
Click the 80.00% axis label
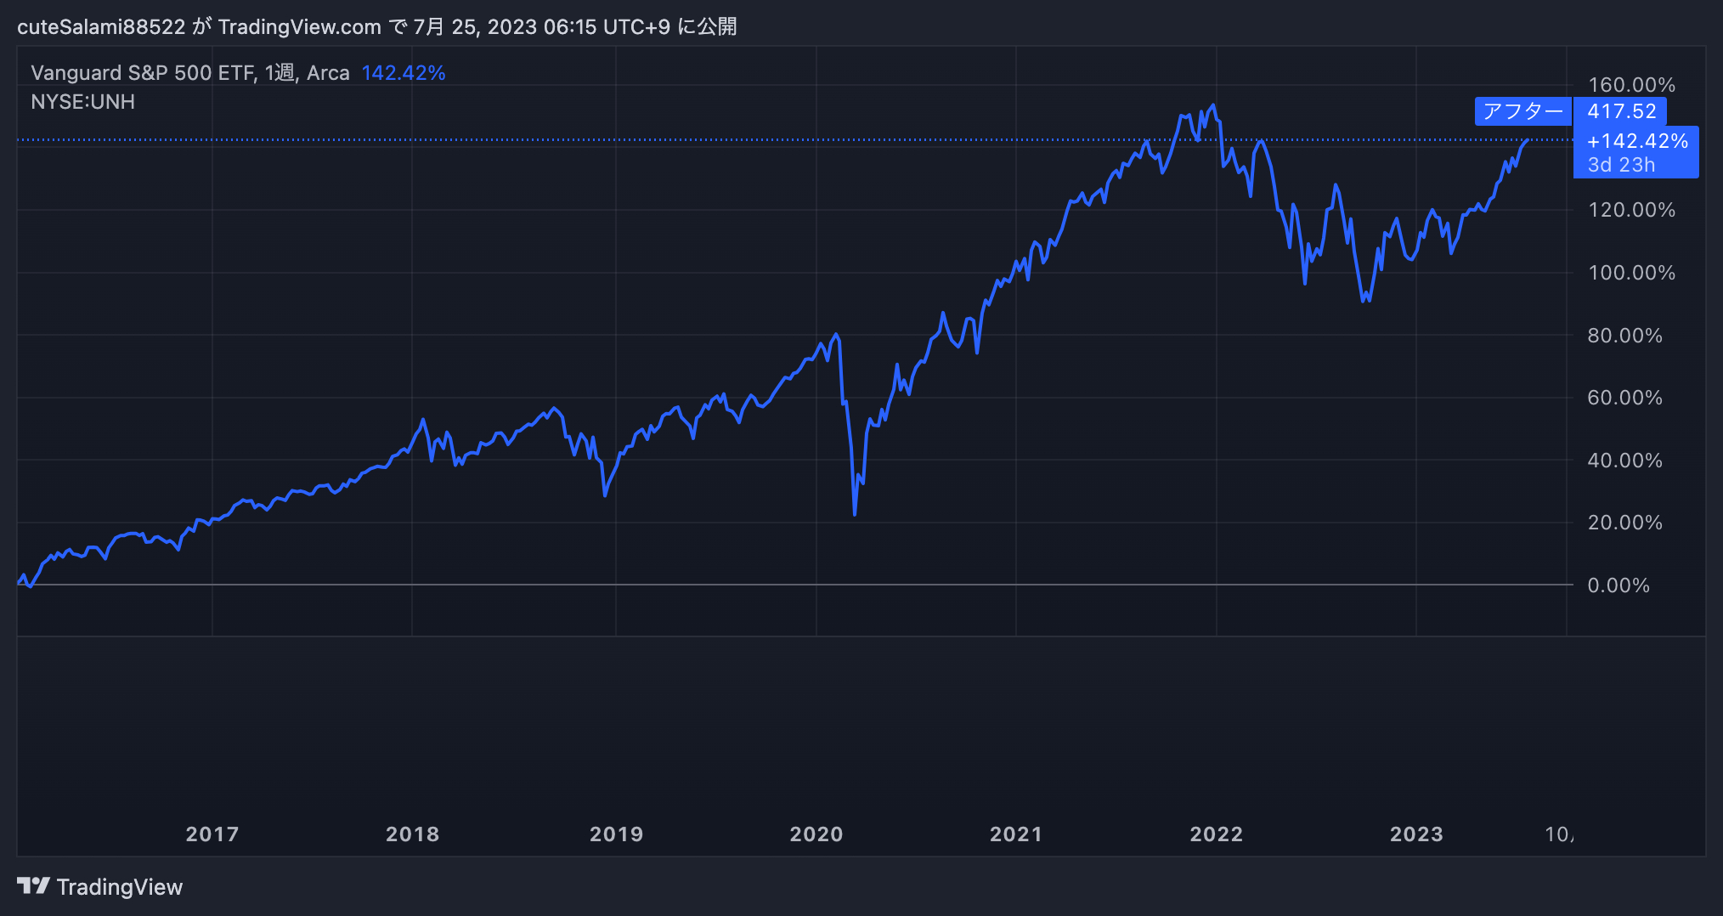click(1624, 336)
